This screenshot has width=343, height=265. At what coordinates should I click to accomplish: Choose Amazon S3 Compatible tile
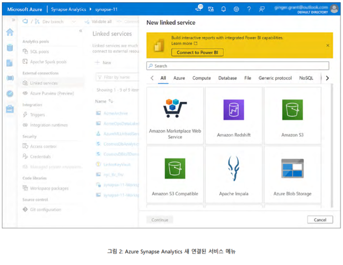175,174
